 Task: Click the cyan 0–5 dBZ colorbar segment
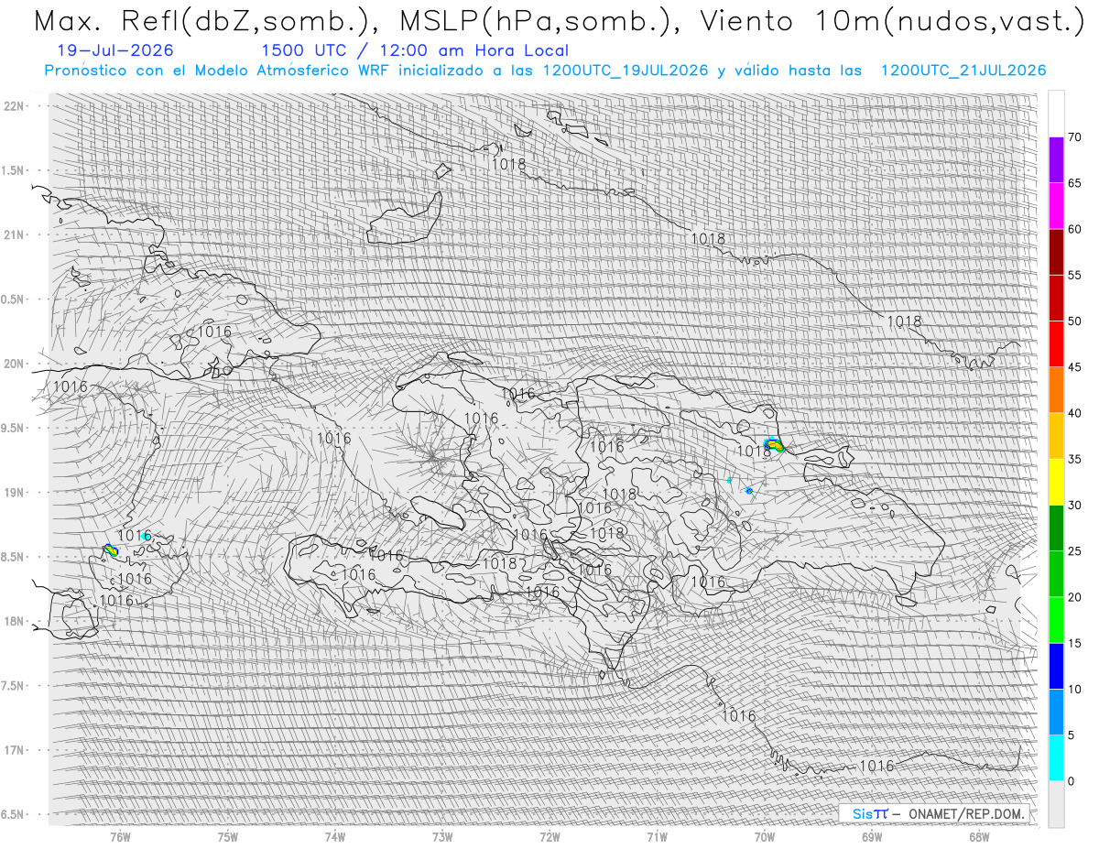[1056, 757]
